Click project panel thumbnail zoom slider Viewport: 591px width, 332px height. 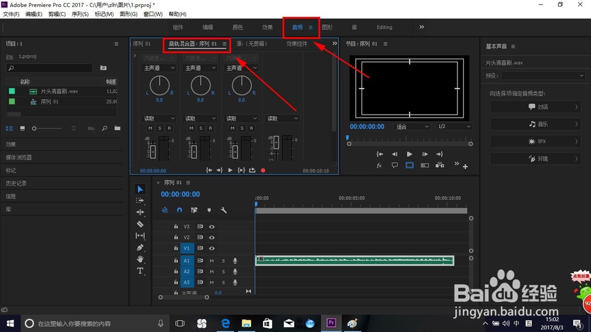(34, 129)
